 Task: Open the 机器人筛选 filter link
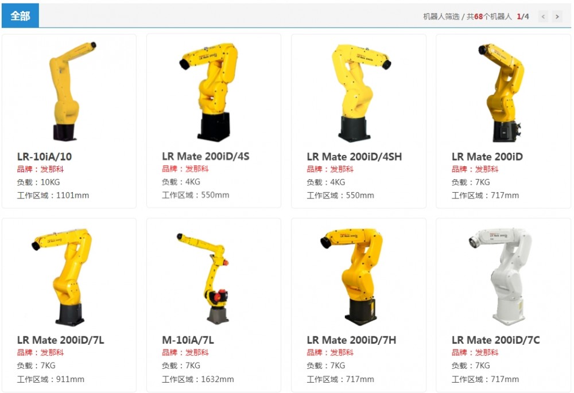441,17
